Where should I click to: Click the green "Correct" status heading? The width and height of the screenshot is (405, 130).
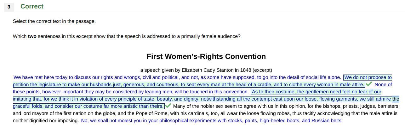tap(32, 7)
